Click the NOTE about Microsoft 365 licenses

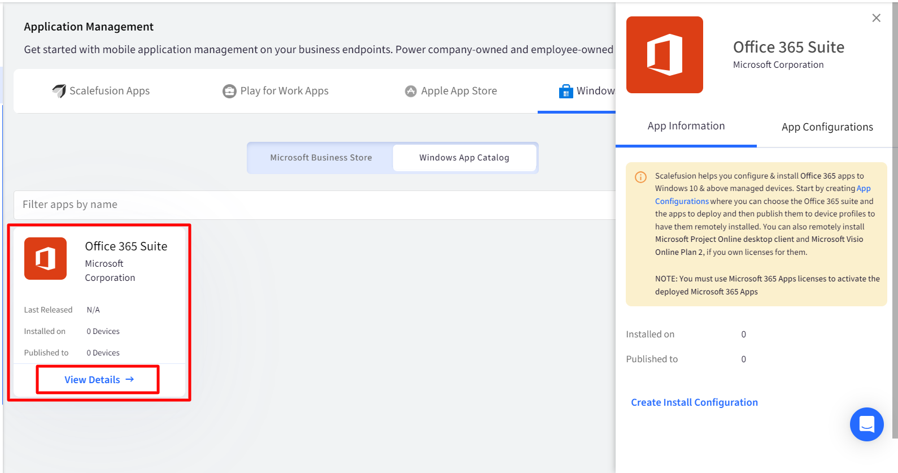pyautogui.click(x=767, y=285)
